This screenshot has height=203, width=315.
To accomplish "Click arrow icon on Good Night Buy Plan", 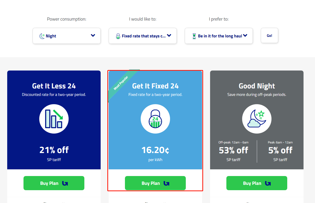I will point(268,183).
